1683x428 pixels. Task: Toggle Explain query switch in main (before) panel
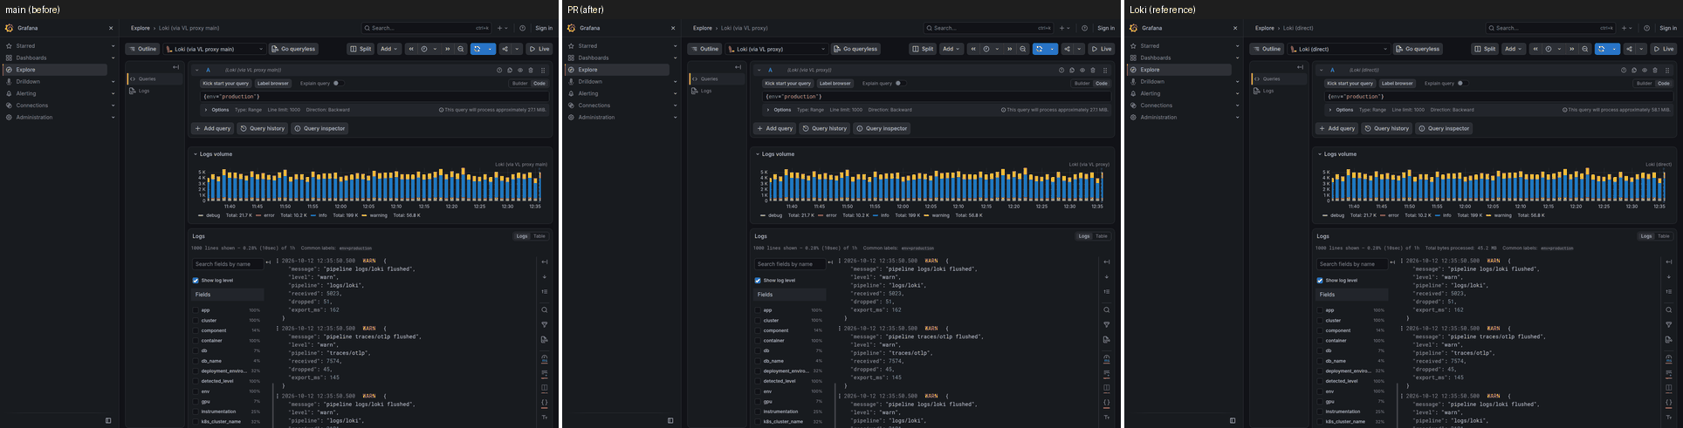(x=337, y=84)
